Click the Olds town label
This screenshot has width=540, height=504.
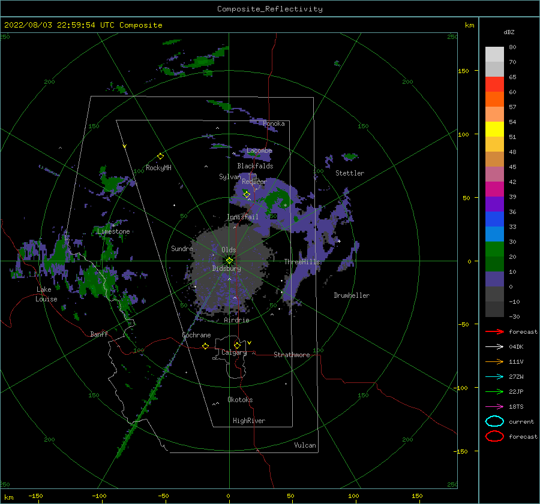[229, 250]
